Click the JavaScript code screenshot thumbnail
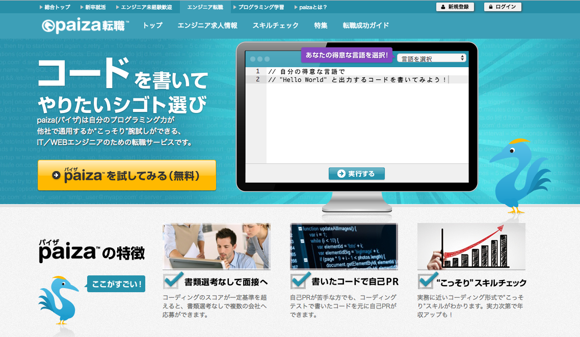Screen dimensions: 580x337 click(344, 246)
